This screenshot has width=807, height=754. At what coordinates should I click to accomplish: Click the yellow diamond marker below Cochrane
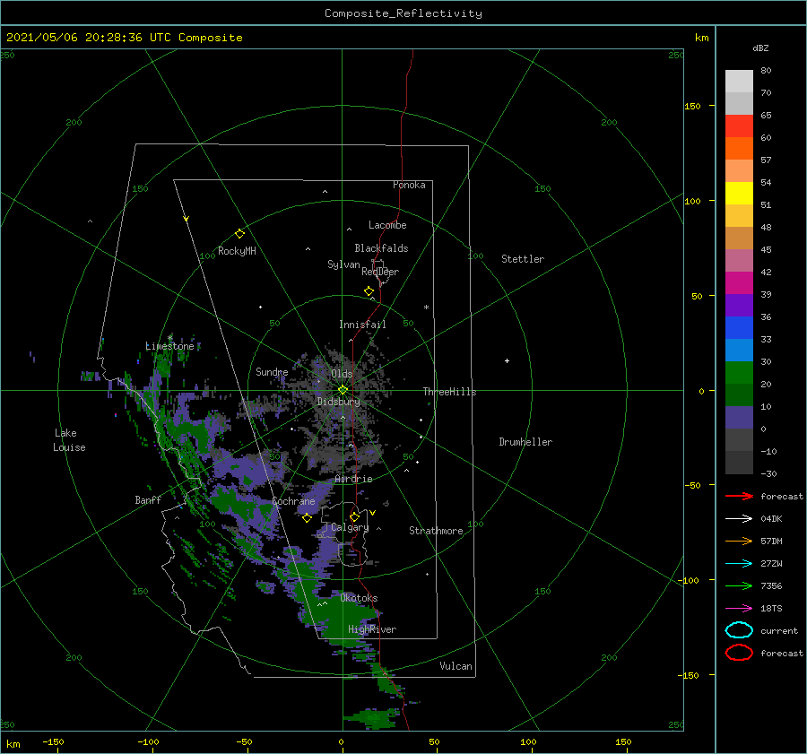click(307, 518)
